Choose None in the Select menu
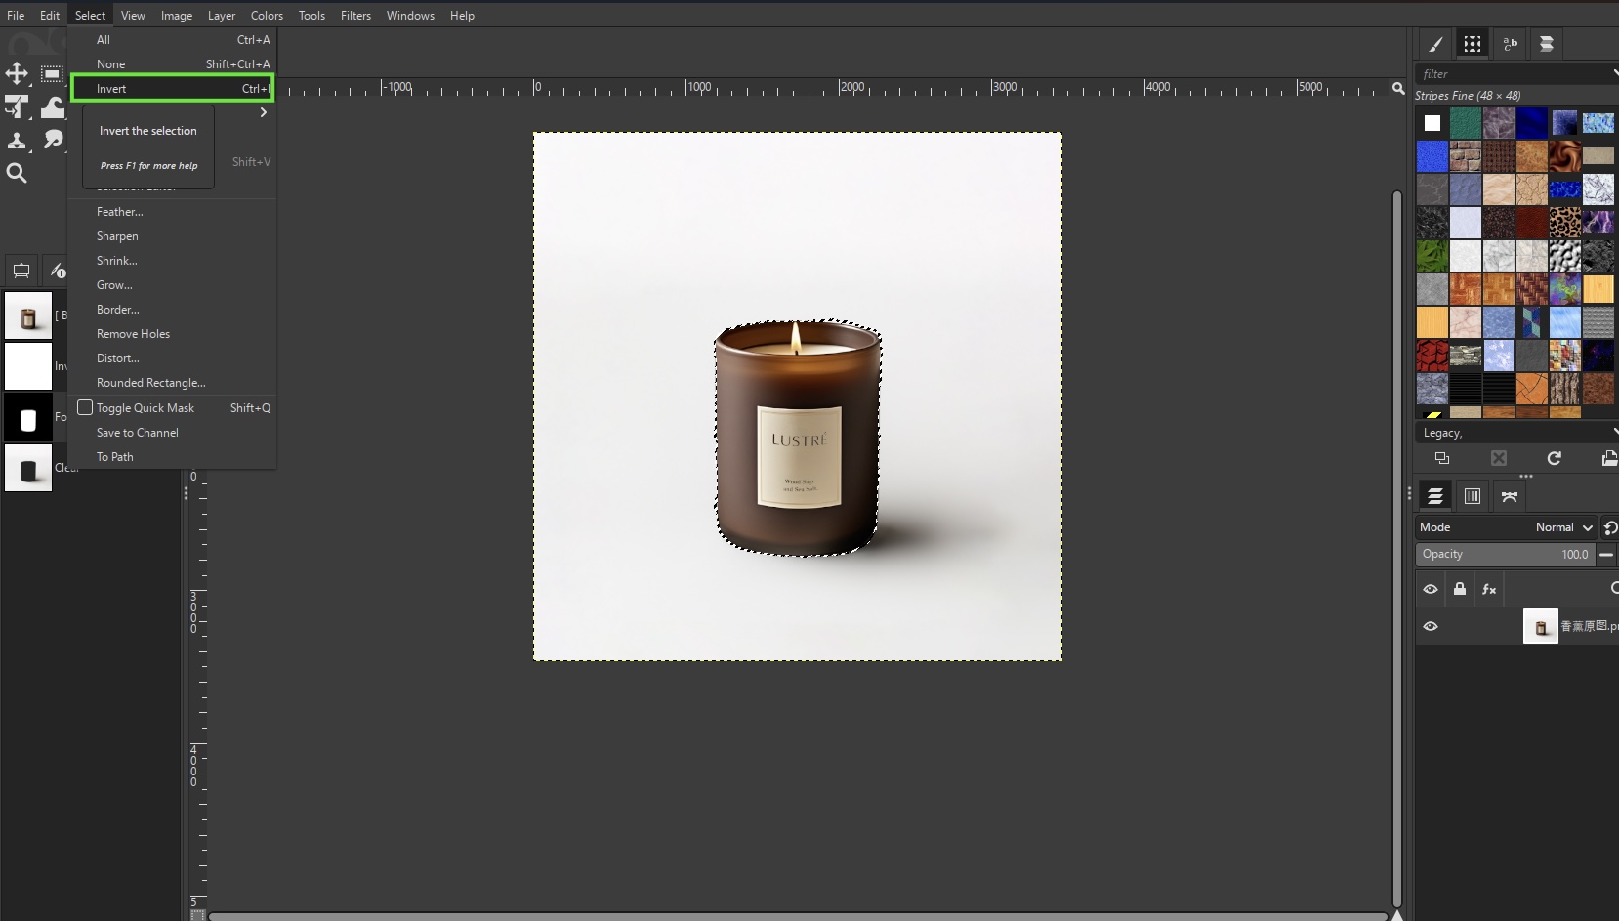The image size is (1619, 921). (x=172, y=64)
